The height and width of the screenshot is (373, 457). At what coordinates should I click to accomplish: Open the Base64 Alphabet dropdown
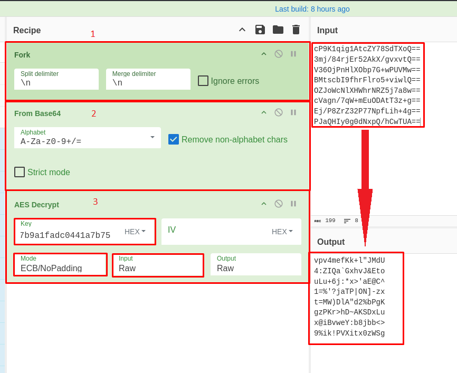[x=153, y=137]
